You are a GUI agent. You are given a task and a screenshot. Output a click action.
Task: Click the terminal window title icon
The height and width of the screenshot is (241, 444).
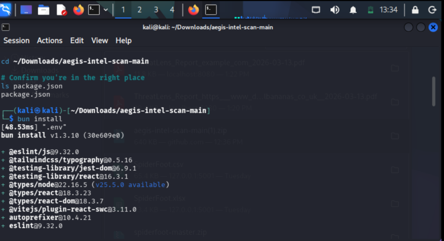coord(6,27)
